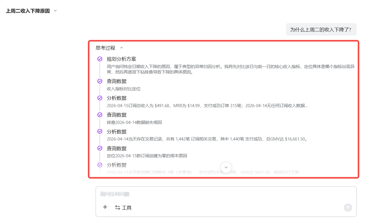
Task: Open the dropdown chevron beside 上周二收入下降原因
Action: tap(55, 11)
